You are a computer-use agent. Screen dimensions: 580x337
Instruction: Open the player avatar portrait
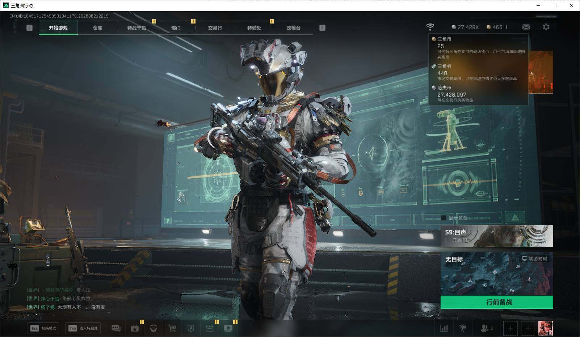point(545,328)
